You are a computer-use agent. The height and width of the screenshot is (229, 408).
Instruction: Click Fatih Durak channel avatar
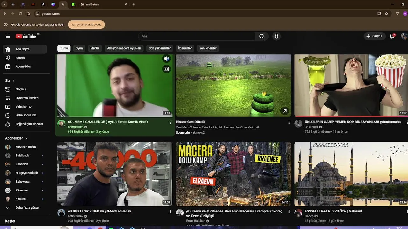(62, 213)
